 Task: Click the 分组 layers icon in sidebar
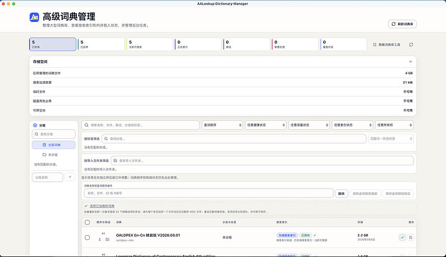(x=35, y=125)
